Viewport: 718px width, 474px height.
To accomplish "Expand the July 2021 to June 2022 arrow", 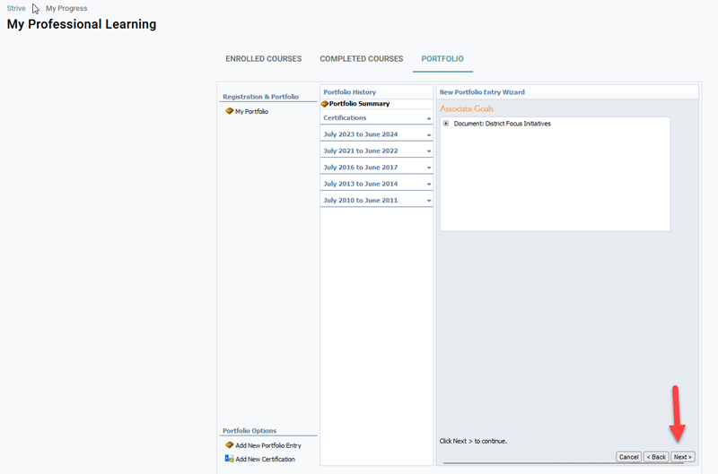I will 429,151.
